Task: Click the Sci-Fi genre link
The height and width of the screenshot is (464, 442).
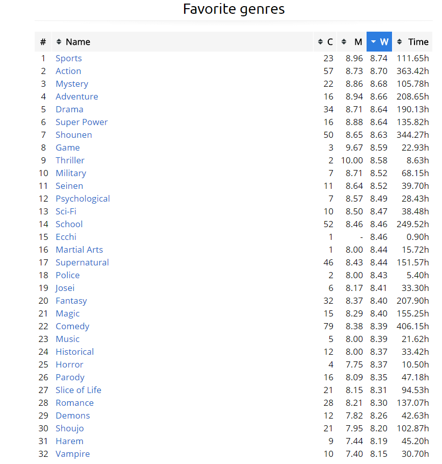Action: click(66, 211)
